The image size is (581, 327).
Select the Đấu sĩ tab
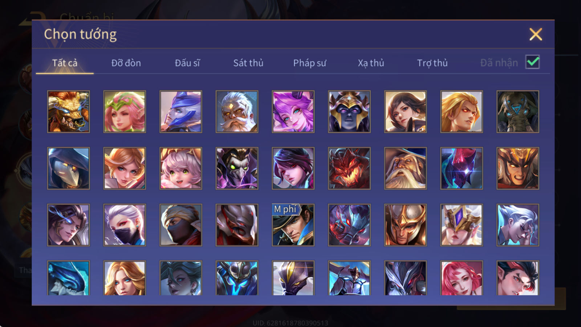tap(187, 63)
